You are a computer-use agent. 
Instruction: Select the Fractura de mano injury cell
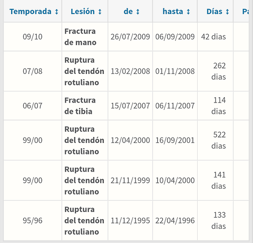point(85,37)
